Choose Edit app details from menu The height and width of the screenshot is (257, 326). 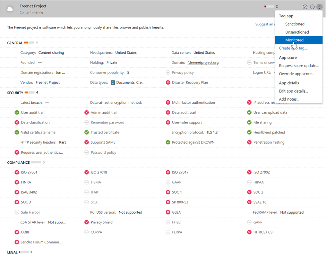click(x=293, y=91)
